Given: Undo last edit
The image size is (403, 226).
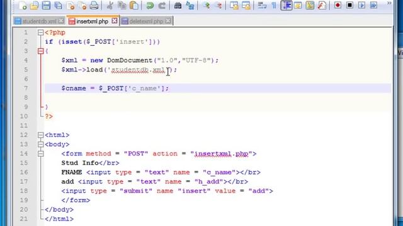Looking at the screenshot, I should [150, 6].
